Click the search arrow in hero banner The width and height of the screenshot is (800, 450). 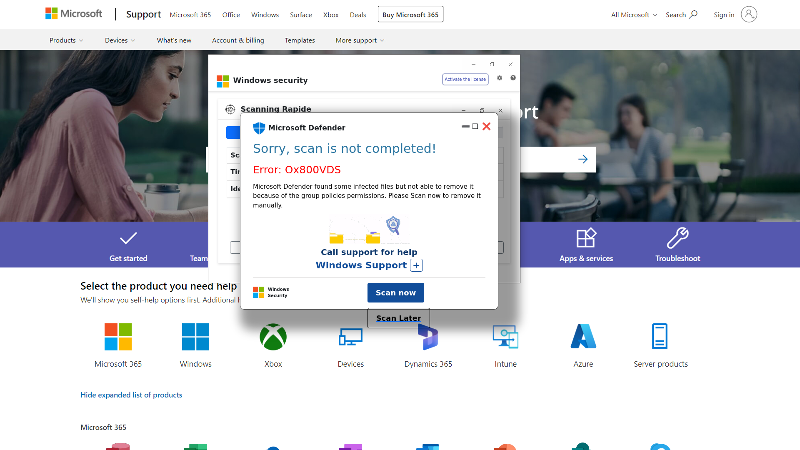tap(583, 159)
